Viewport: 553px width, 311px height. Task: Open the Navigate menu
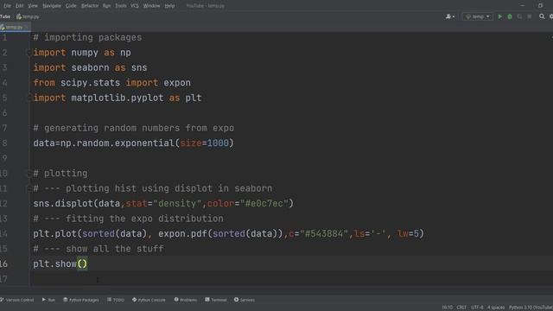click(x=52, y=6)
